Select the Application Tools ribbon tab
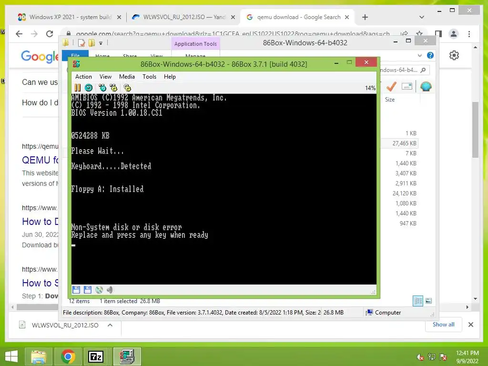This screenshot has width=488, height=366. (x=195, y=44)
